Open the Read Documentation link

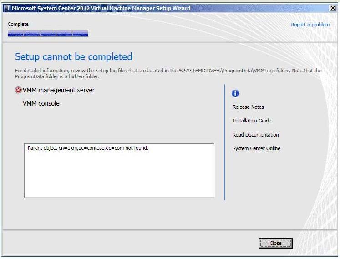pyautogui.click(x=256, y=135)
